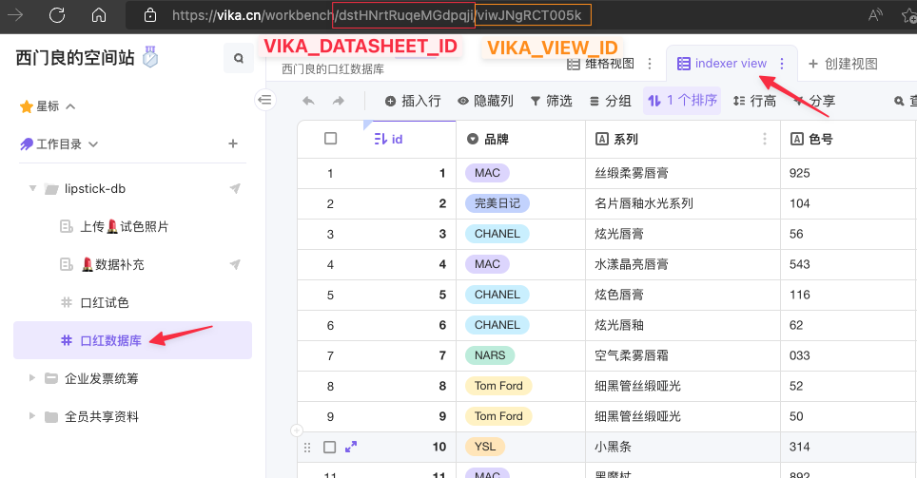Open the 1 个排序 sort settings
Image resolution: width=917 pixels, height=478 pixels.
tap(682, 101)
